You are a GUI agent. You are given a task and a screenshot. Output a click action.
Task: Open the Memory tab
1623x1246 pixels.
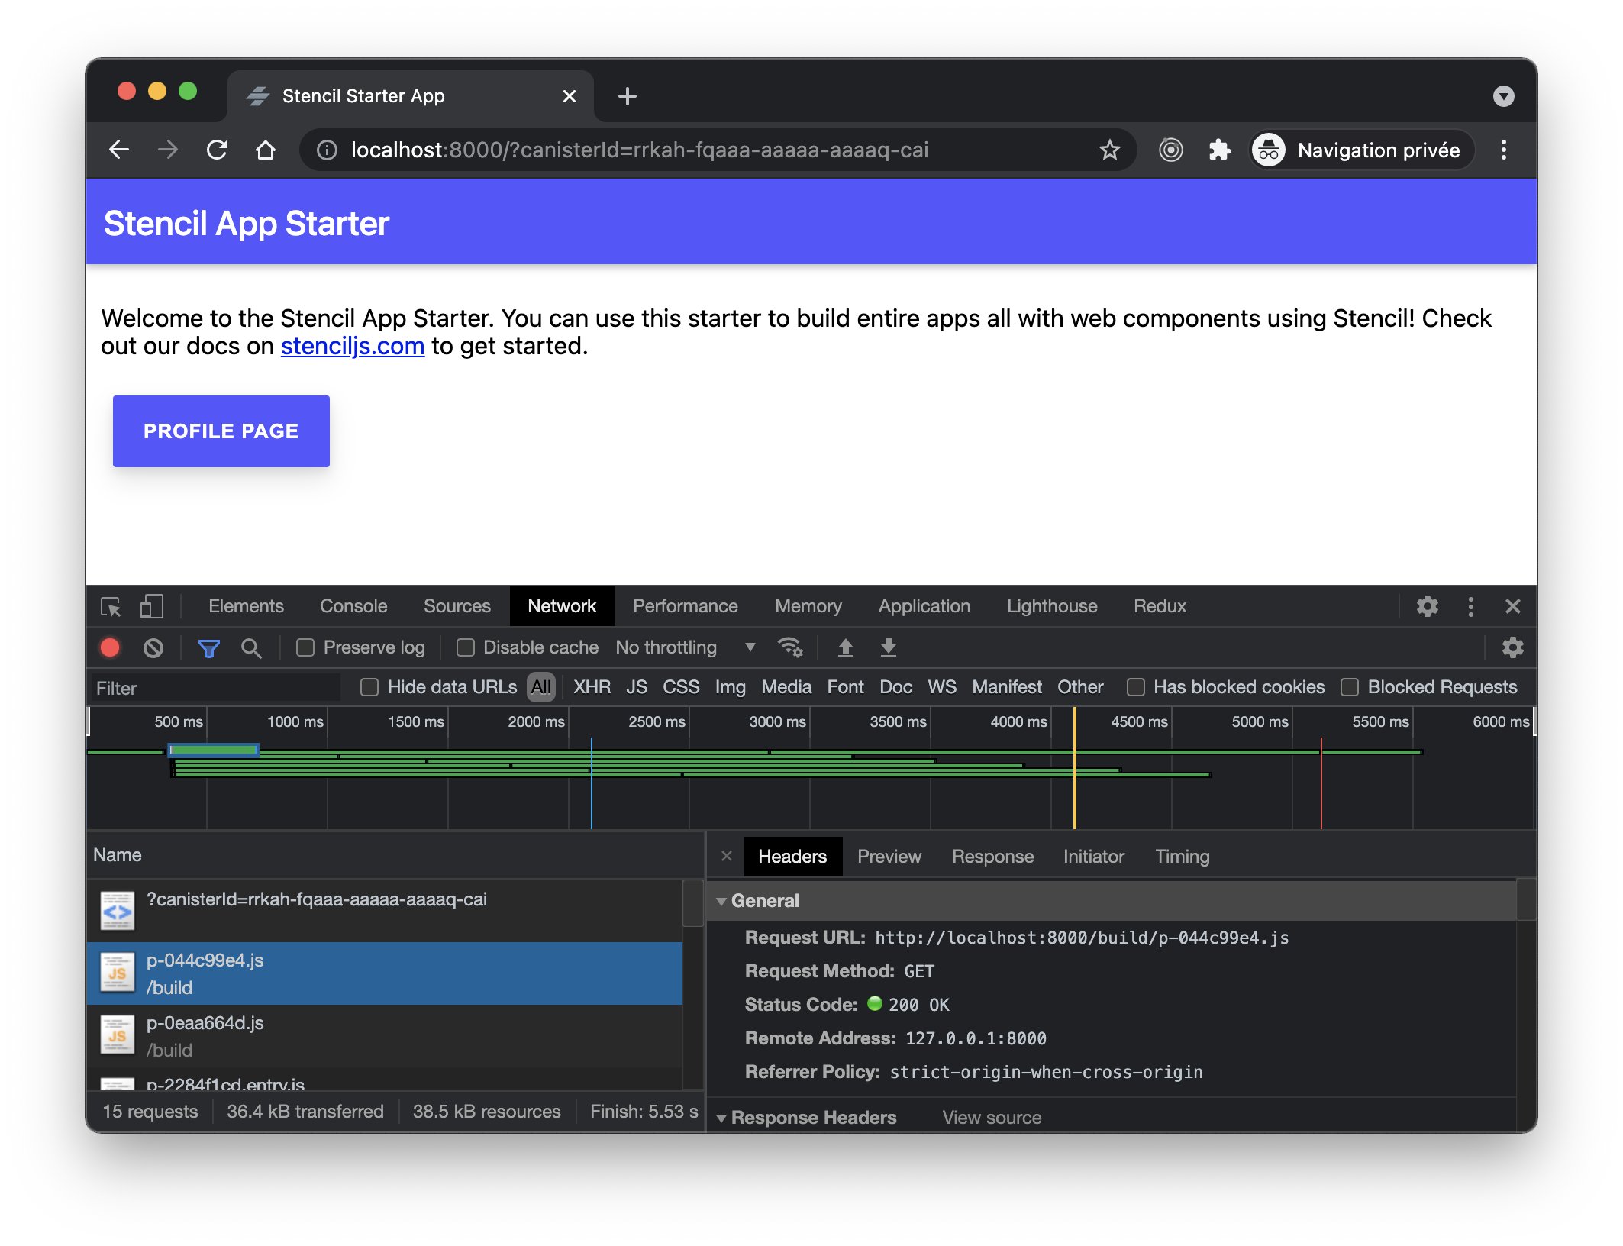tap(808, 606)
